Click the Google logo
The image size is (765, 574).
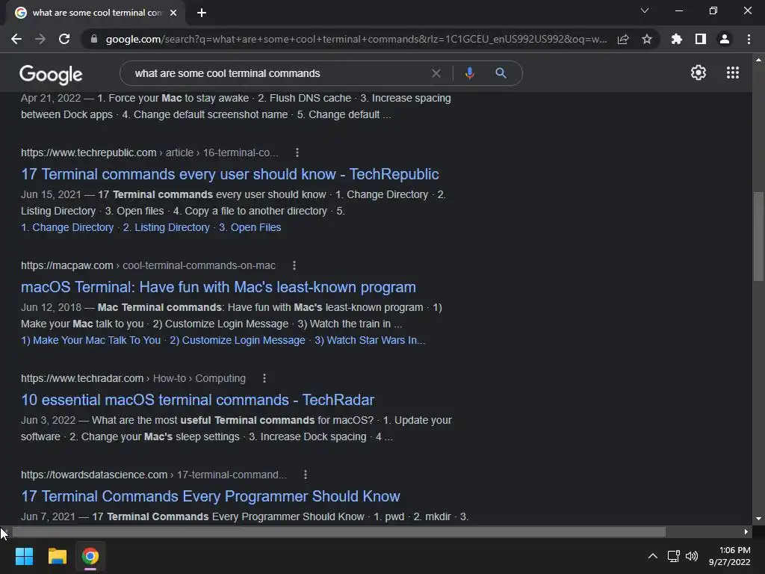[x=51, y=74]
